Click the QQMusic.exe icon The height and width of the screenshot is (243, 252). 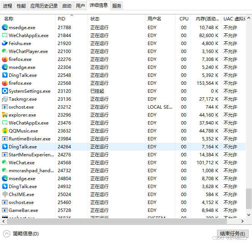coord(5,131)
